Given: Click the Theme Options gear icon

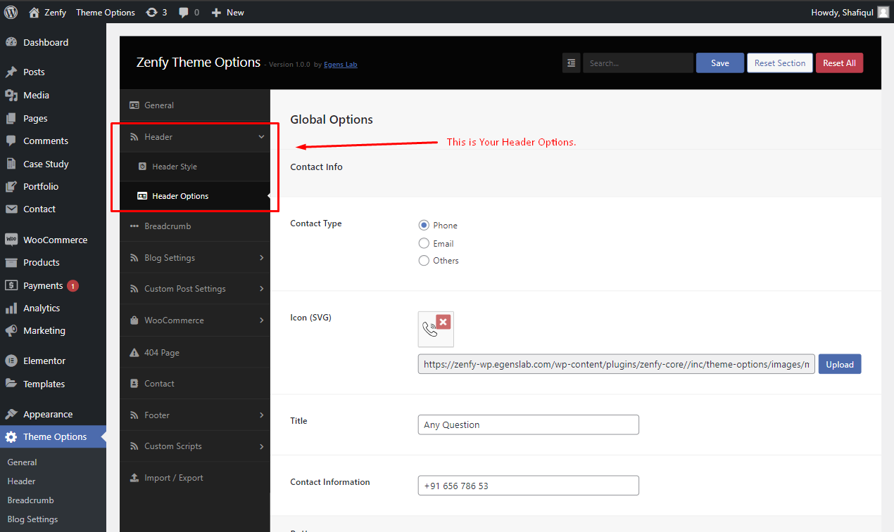Looking at the screenshot, I should point(11,436).
